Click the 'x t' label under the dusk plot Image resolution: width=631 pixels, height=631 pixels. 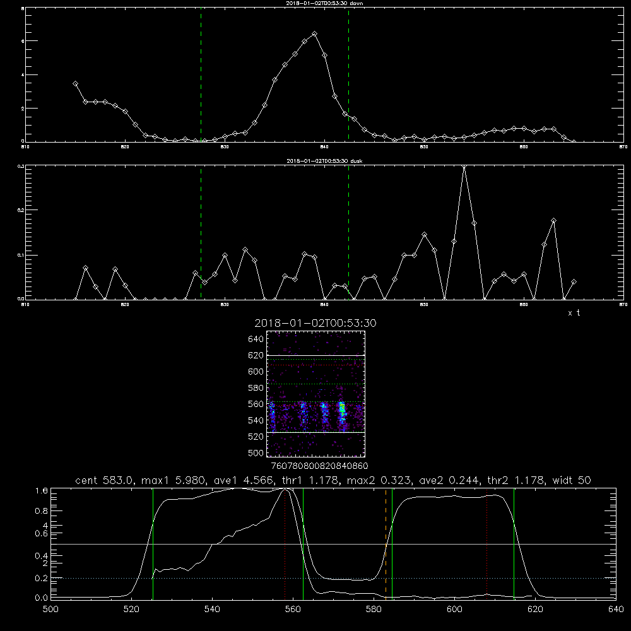(x=574, y=313)
